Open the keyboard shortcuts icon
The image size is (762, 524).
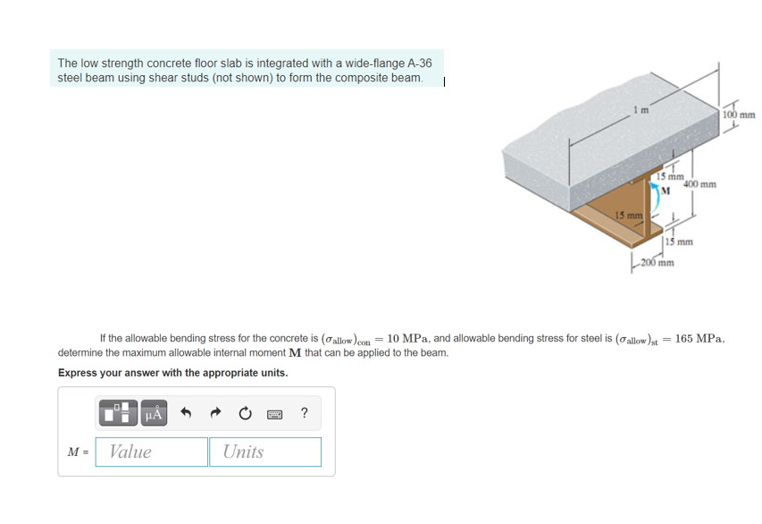tap(273, 413)
